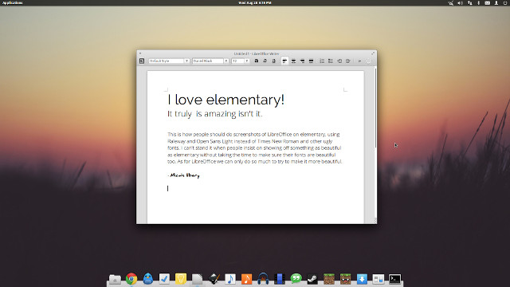This screenshot has height=287, width=510.
Task: Open the sound volume indicator
Action: [460, 3]
